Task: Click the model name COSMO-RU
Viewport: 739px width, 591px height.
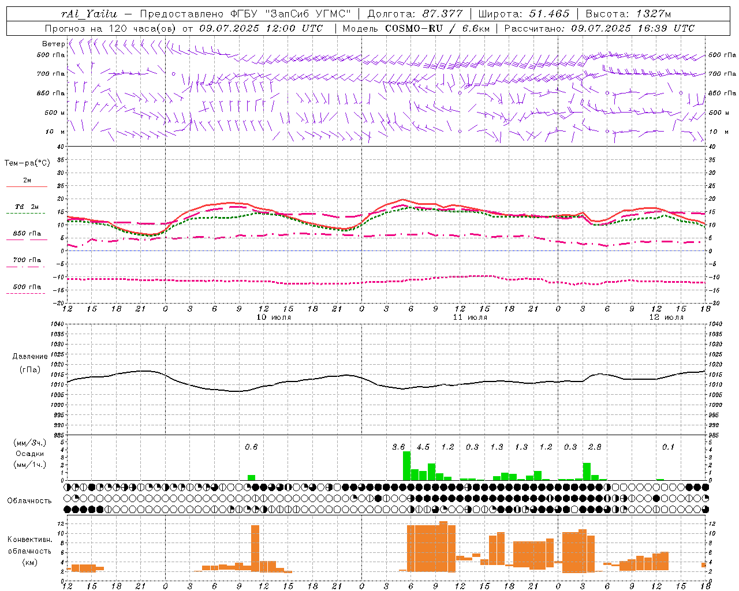Action: [414, 28]
